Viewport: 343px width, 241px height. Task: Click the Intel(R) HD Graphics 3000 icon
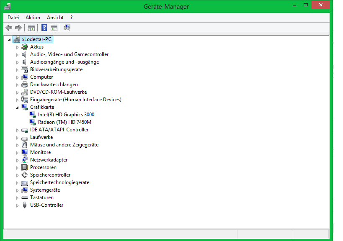(33, 115)
